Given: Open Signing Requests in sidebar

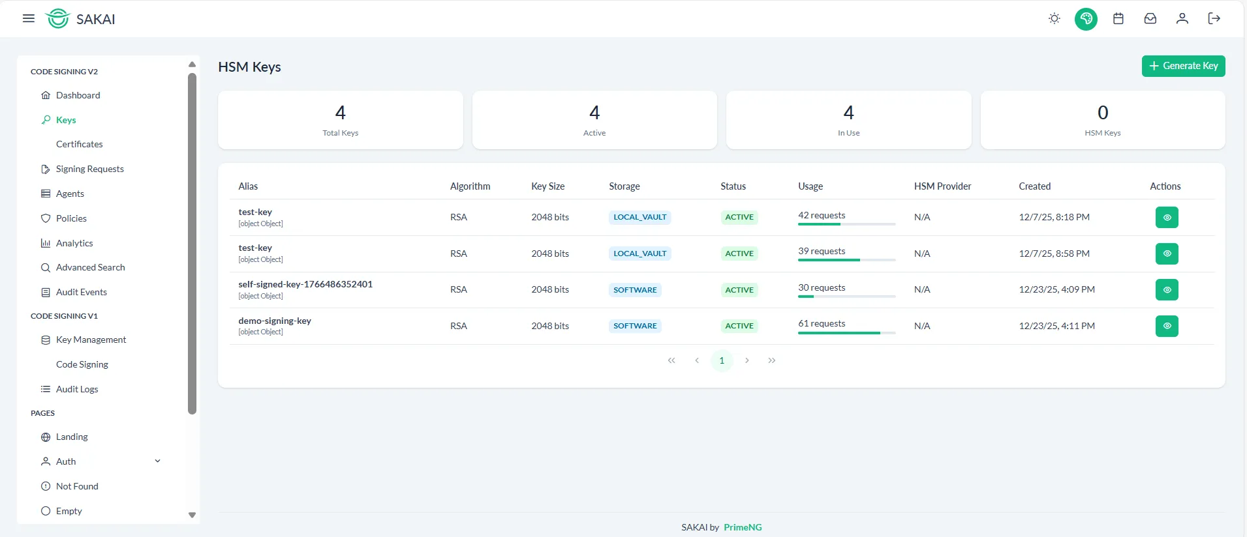Looking at the screenshot, I should pyautogui.click(x=89, y=169).
